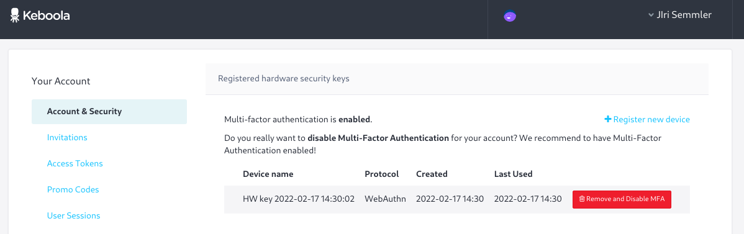744x234 pixels.
Task: Click the Last Used column header
Action: tap(513, 174)
